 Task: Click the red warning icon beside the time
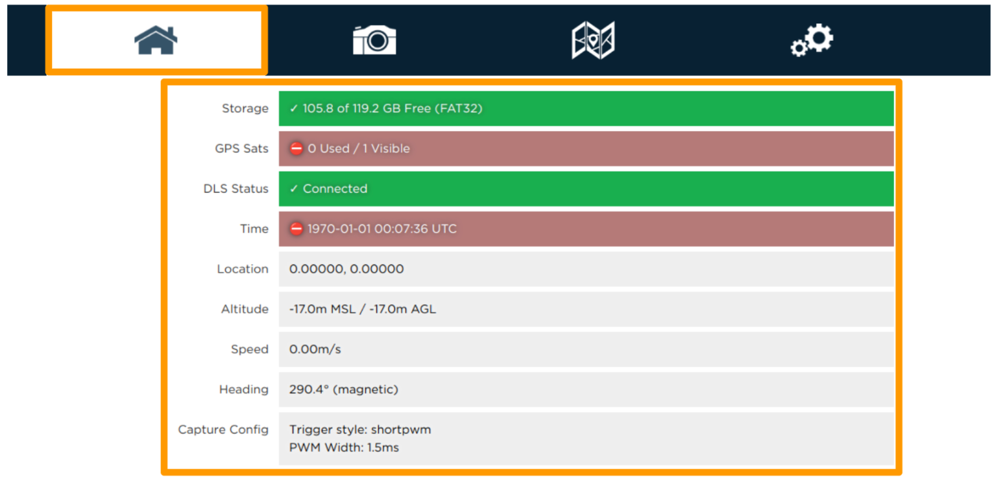click(297, 229)
